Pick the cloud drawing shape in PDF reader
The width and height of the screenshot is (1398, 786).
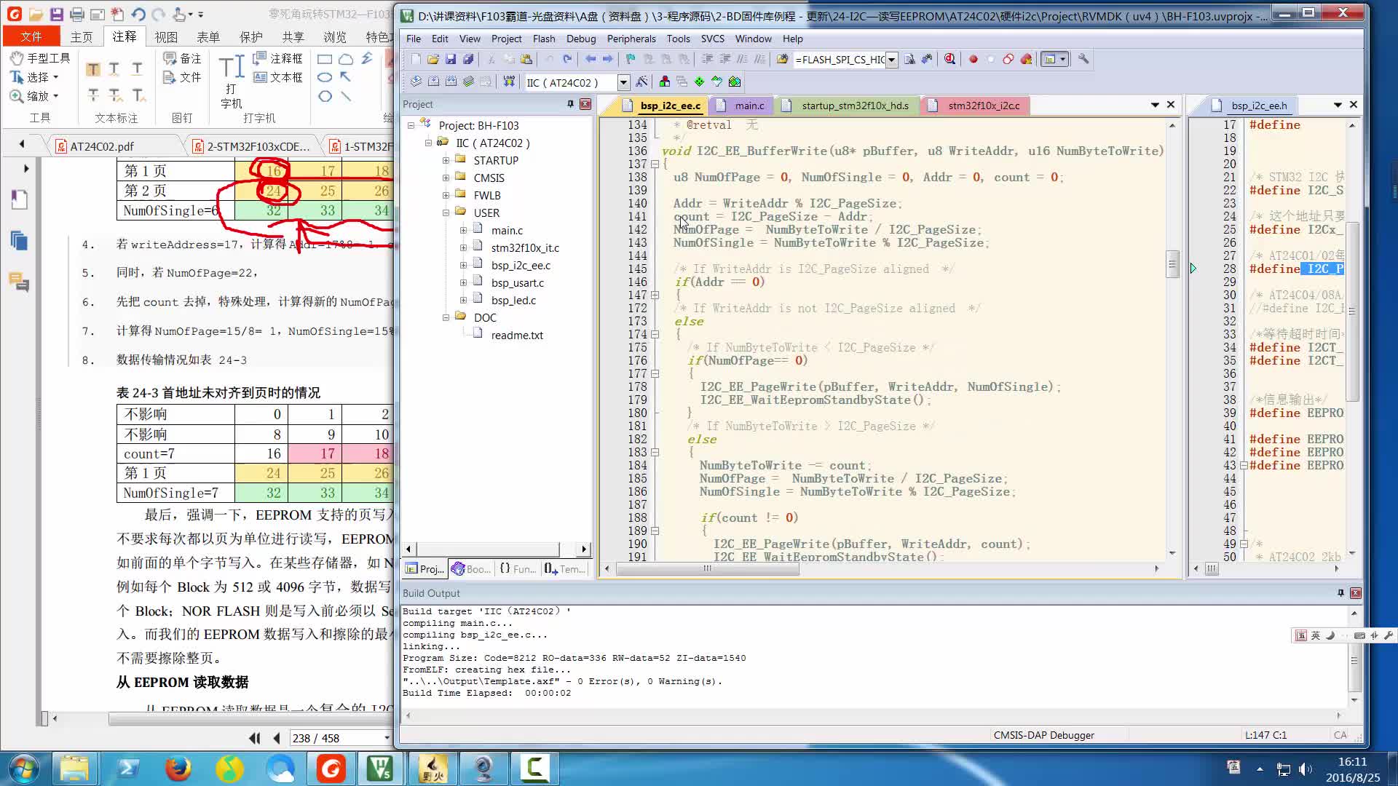pyautogui.click(x=347, y=59)
